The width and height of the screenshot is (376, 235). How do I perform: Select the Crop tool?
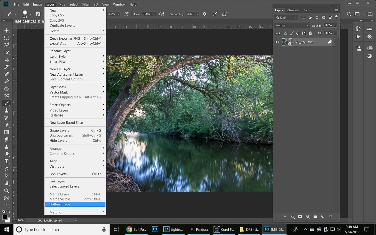tap(7, 59)
